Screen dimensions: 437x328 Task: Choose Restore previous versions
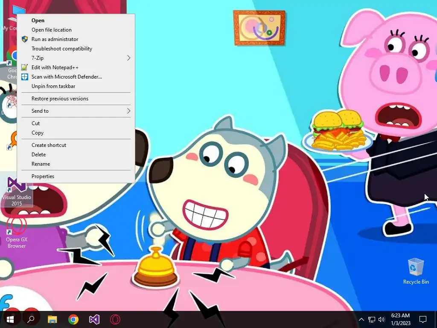[76, 99]
